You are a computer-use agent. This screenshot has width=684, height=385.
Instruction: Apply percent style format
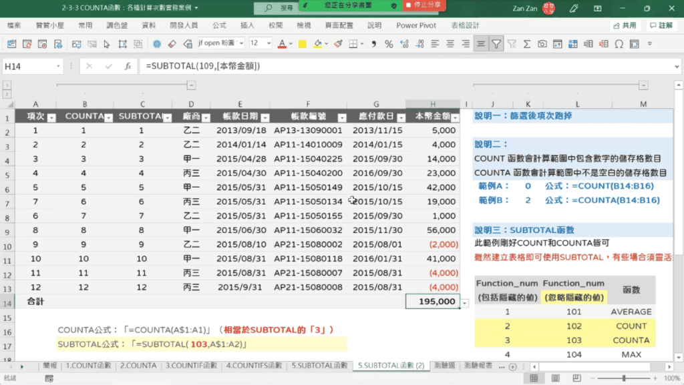389,44
